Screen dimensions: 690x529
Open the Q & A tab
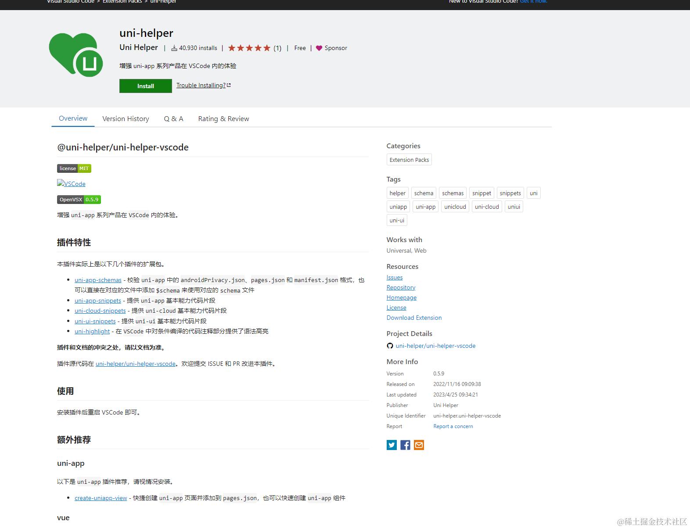pos(173,119)
